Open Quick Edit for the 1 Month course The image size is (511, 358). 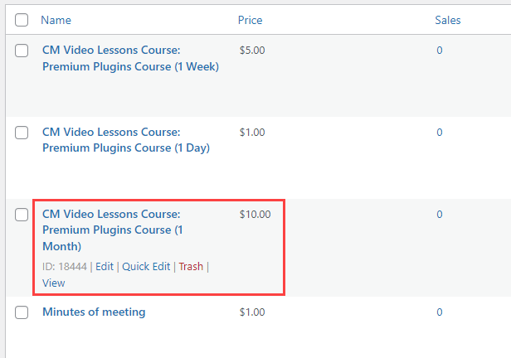click(146, 267)
